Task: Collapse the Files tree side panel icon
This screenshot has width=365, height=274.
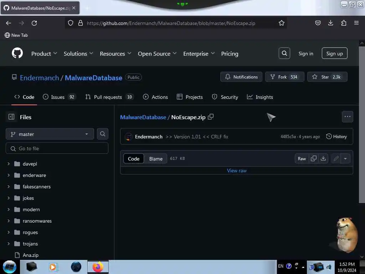Action: click(x=11, y=117)
